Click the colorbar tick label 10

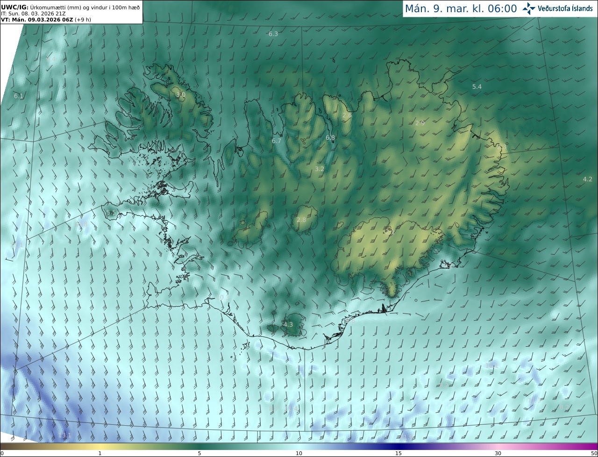point(299,453)
